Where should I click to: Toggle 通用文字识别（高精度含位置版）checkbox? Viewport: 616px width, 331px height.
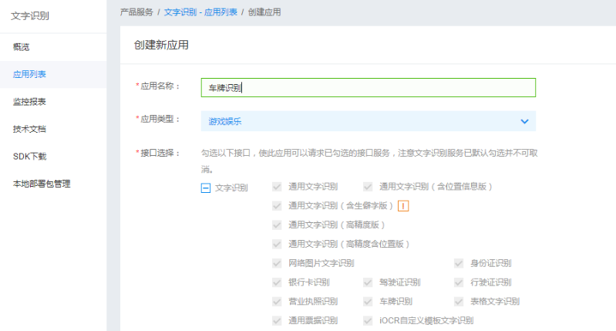(277, 244)
